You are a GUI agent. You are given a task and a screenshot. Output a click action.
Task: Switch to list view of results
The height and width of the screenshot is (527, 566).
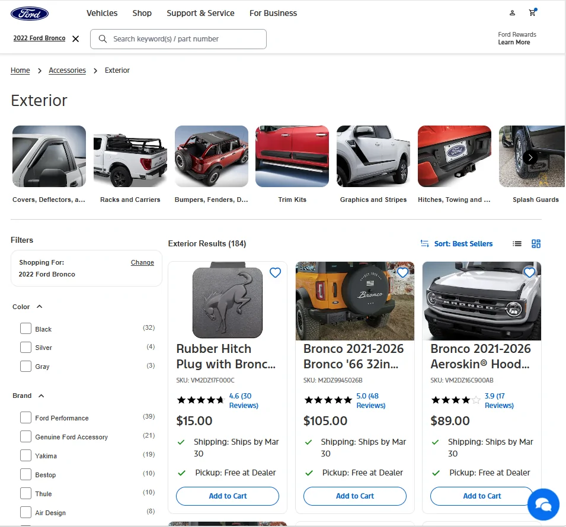[x=516, y=243]
